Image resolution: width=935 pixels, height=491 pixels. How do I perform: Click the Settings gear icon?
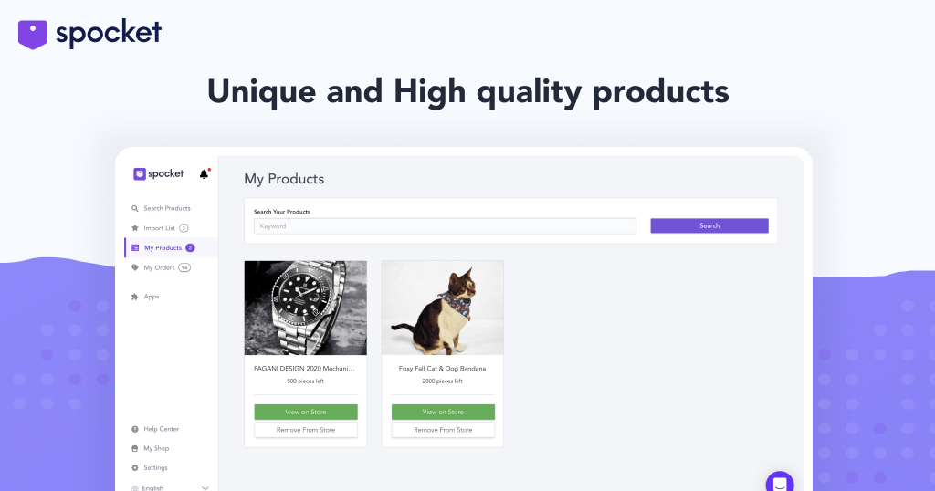(x=135, y=468)
